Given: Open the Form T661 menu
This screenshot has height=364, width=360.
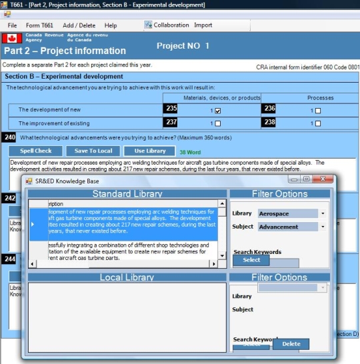Looking at the screenshot, I should pyautogui.click(x=39, y=25).
